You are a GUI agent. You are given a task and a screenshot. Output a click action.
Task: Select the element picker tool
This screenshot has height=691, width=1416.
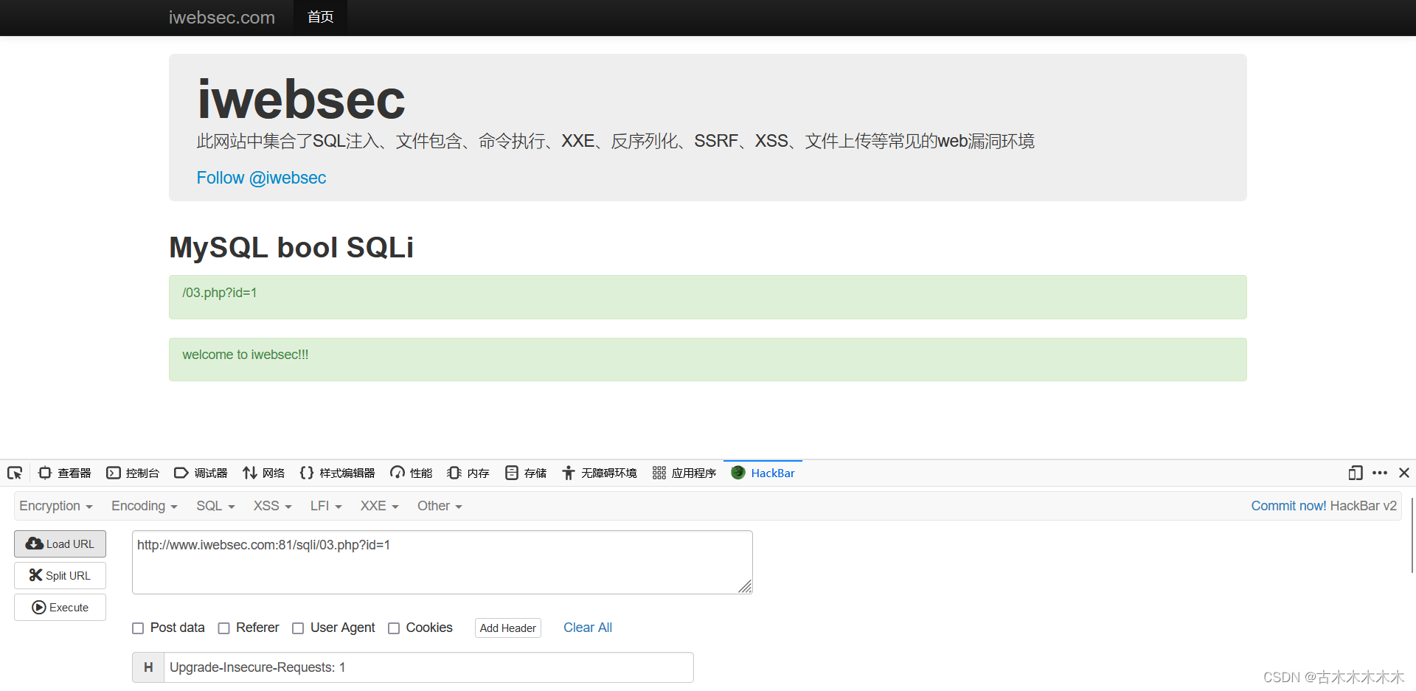point(14,473)
